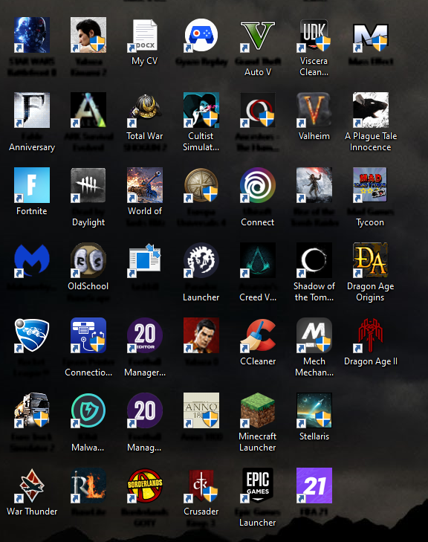
Task: Open the Football Manager 20 Editor icon
Action: point(145,335)
